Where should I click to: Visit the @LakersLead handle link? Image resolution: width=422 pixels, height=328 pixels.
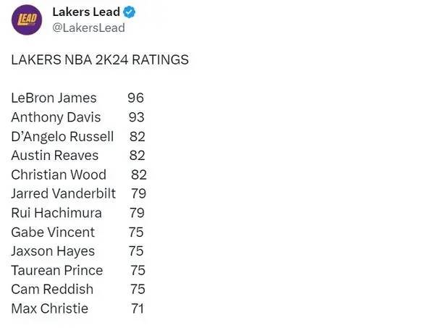(88, 28)
